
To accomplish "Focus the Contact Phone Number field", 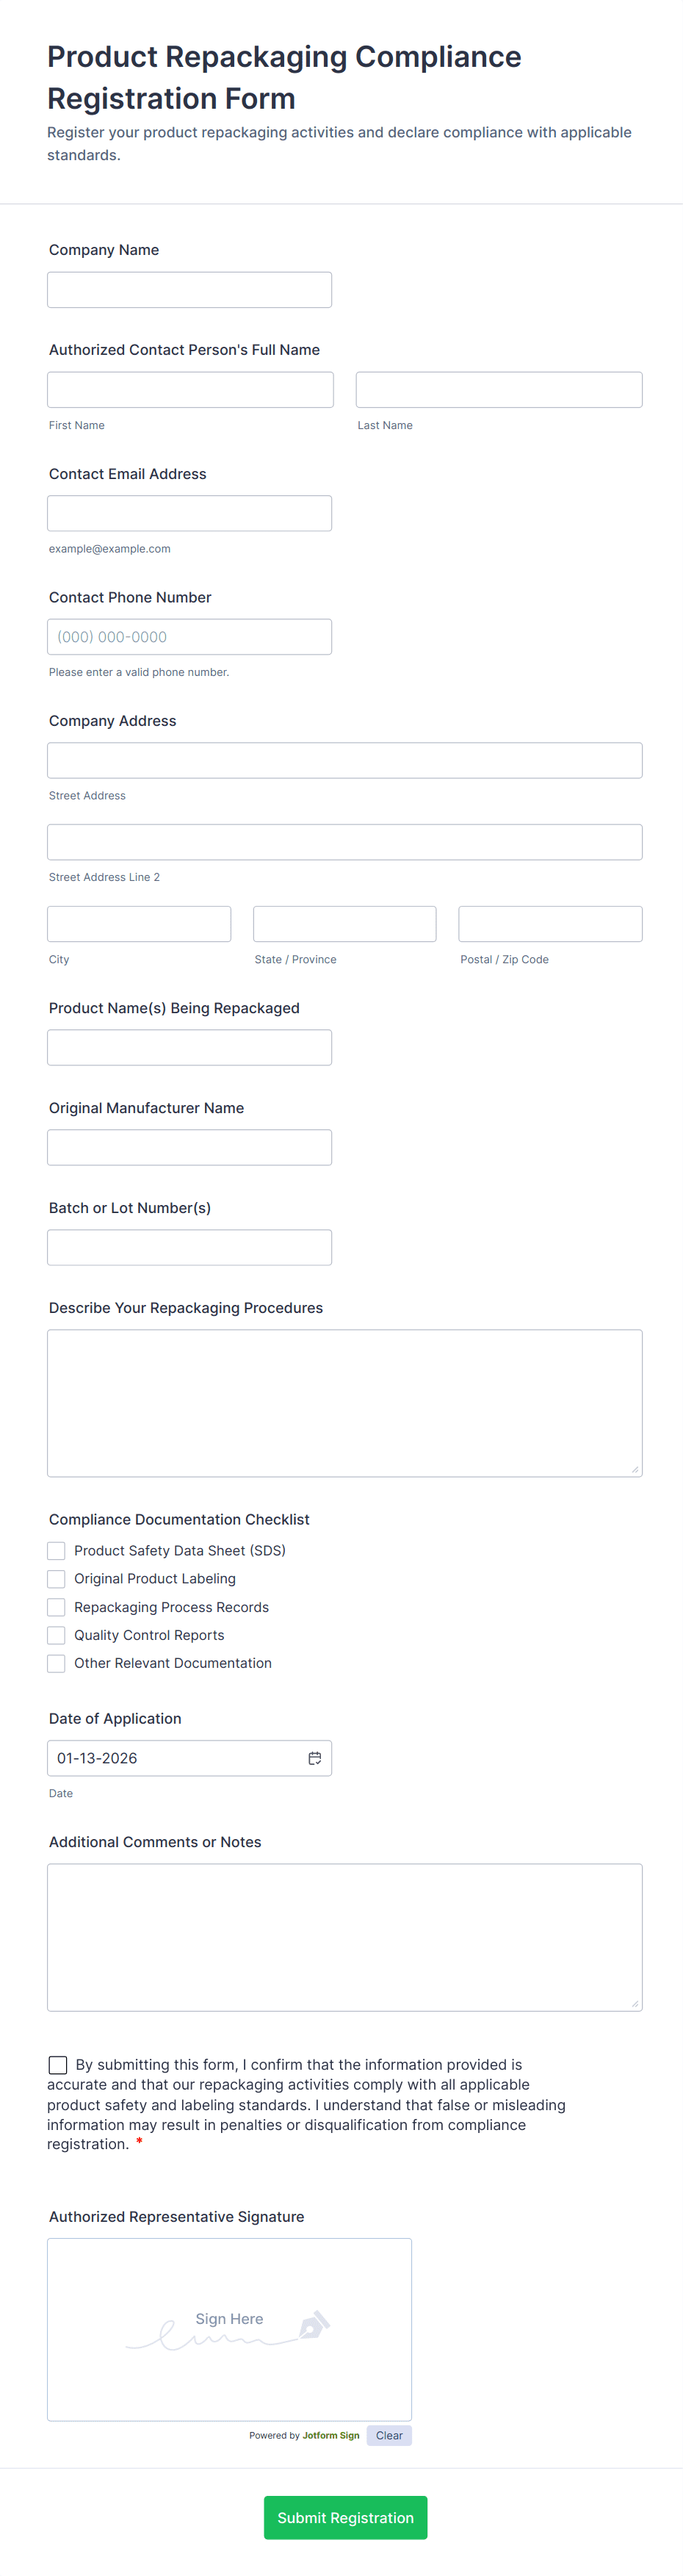I will (x=189, y=637).
